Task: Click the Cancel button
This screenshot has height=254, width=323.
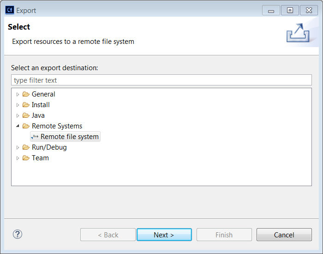Action: click(x=284, y=235)
